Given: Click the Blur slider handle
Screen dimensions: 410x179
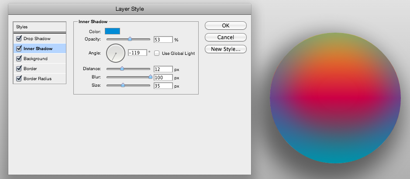Looking at the screenshot, I should (x=150, y=77).
